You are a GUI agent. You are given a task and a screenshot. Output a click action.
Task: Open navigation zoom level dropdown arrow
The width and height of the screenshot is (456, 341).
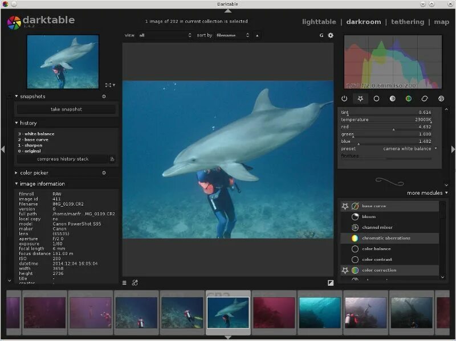point(114,85)
